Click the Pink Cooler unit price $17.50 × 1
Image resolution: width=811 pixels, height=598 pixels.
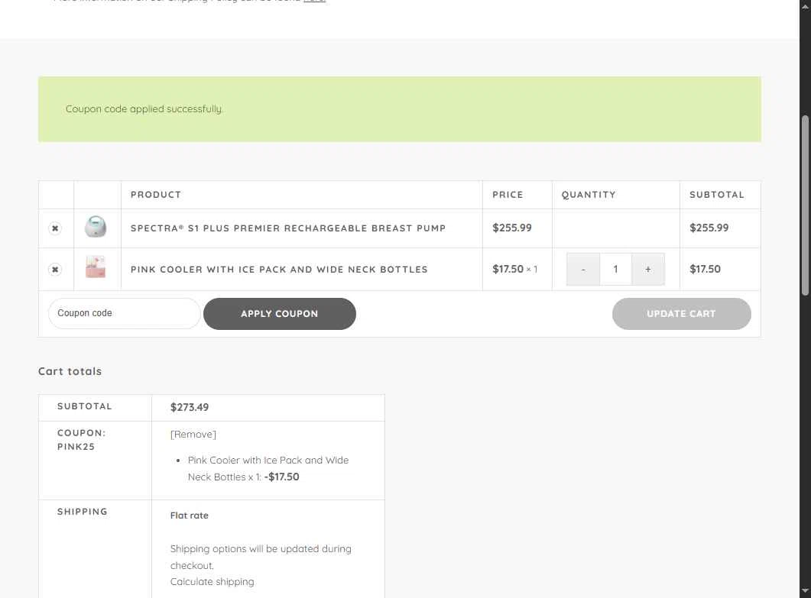coord(514,270)
